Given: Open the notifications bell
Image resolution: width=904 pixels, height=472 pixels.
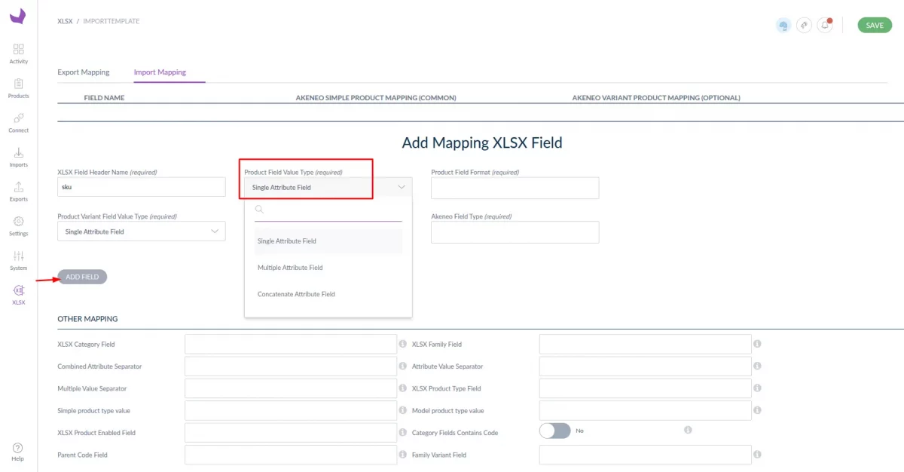Looking at the screenshot, I should (x=825, y=25).
